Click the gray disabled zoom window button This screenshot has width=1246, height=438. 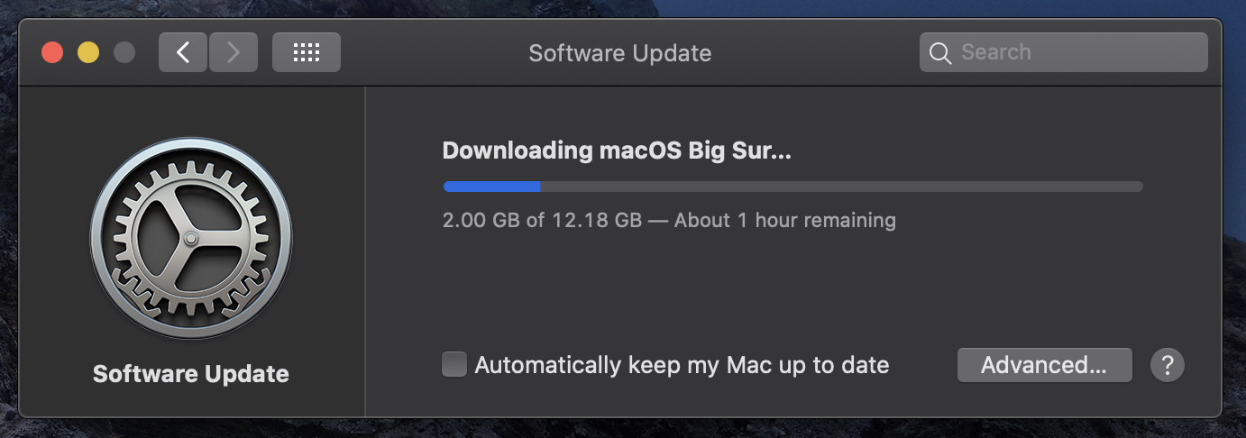click(x=124, y=52)
